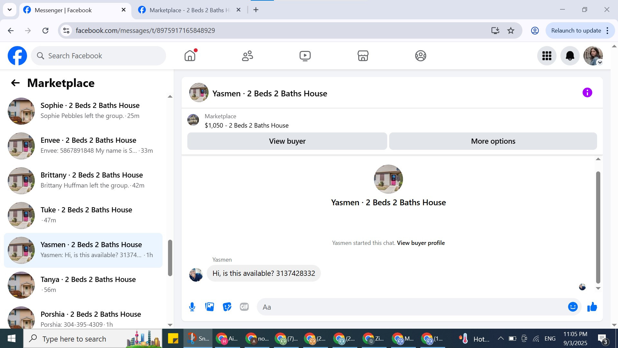
Task: Attach a photo with the image icon
Action: pyautogui.click(x=210, y=307)
